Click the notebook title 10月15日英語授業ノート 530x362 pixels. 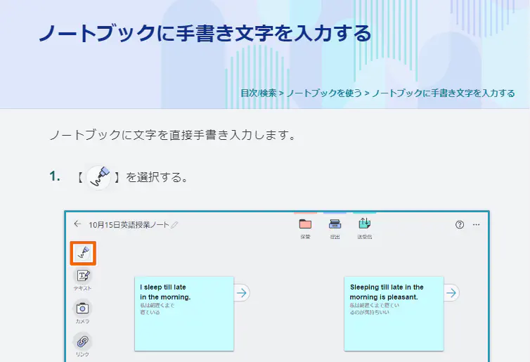point(129,225)
